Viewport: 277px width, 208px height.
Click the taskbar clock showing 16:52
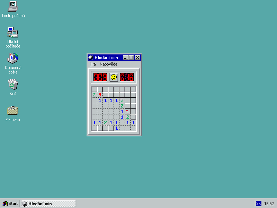(x=269, y=203)
